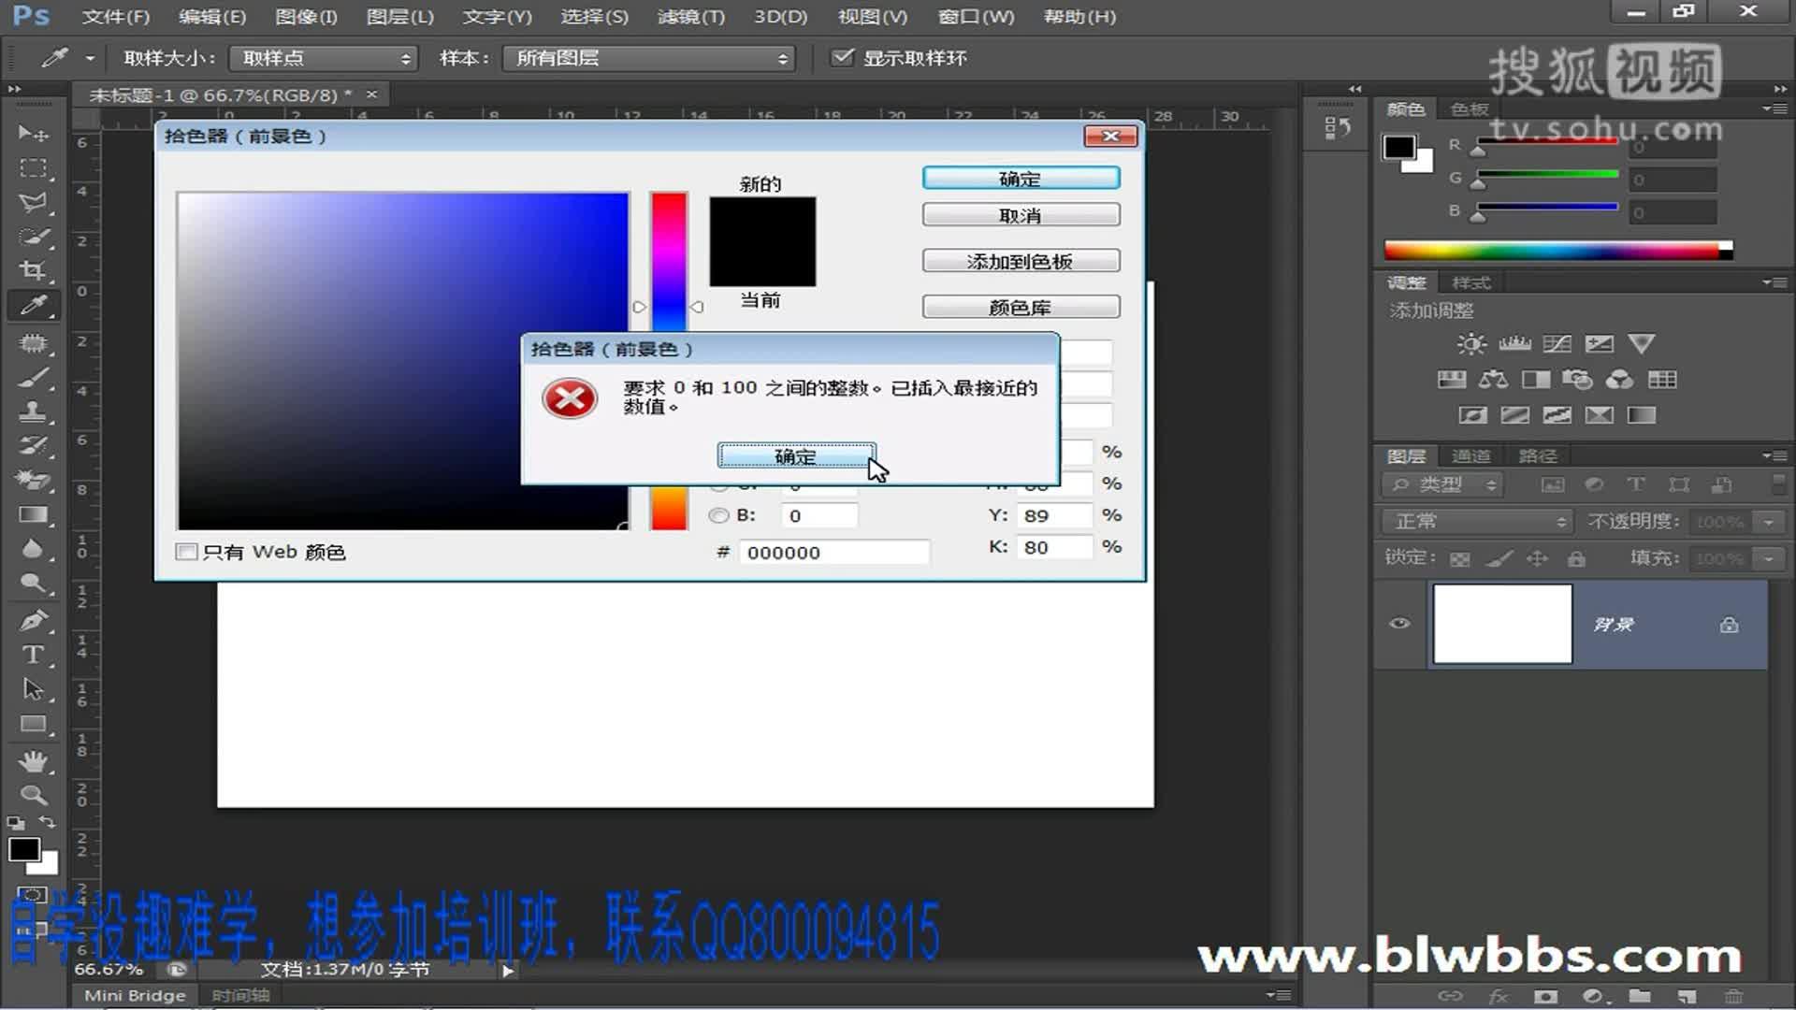Open the layer blend mode dropdown
The image size is (1796, 1010).
point(1478,522)
